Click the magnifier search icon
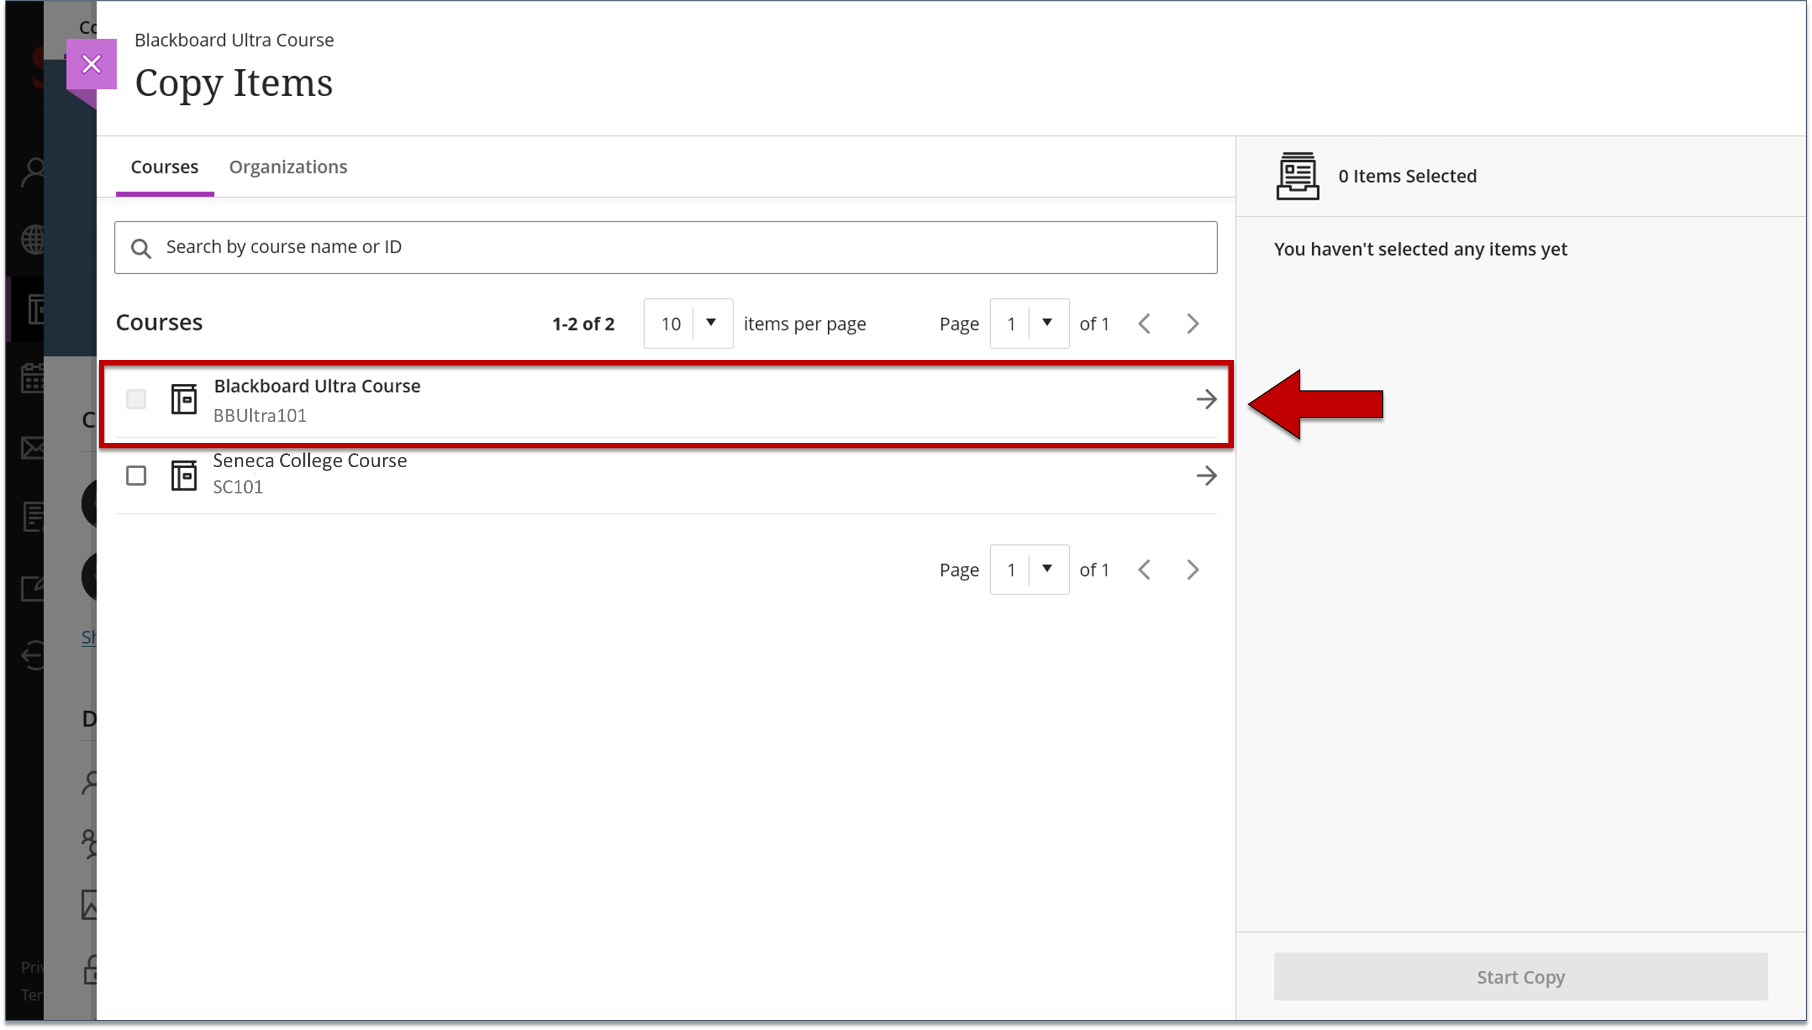 click(x=141, y=248)
